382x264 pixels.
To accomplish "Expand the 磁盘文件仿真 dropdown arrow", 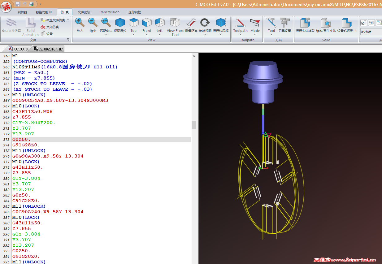I will pyautogui.click(x=68, y=20).
